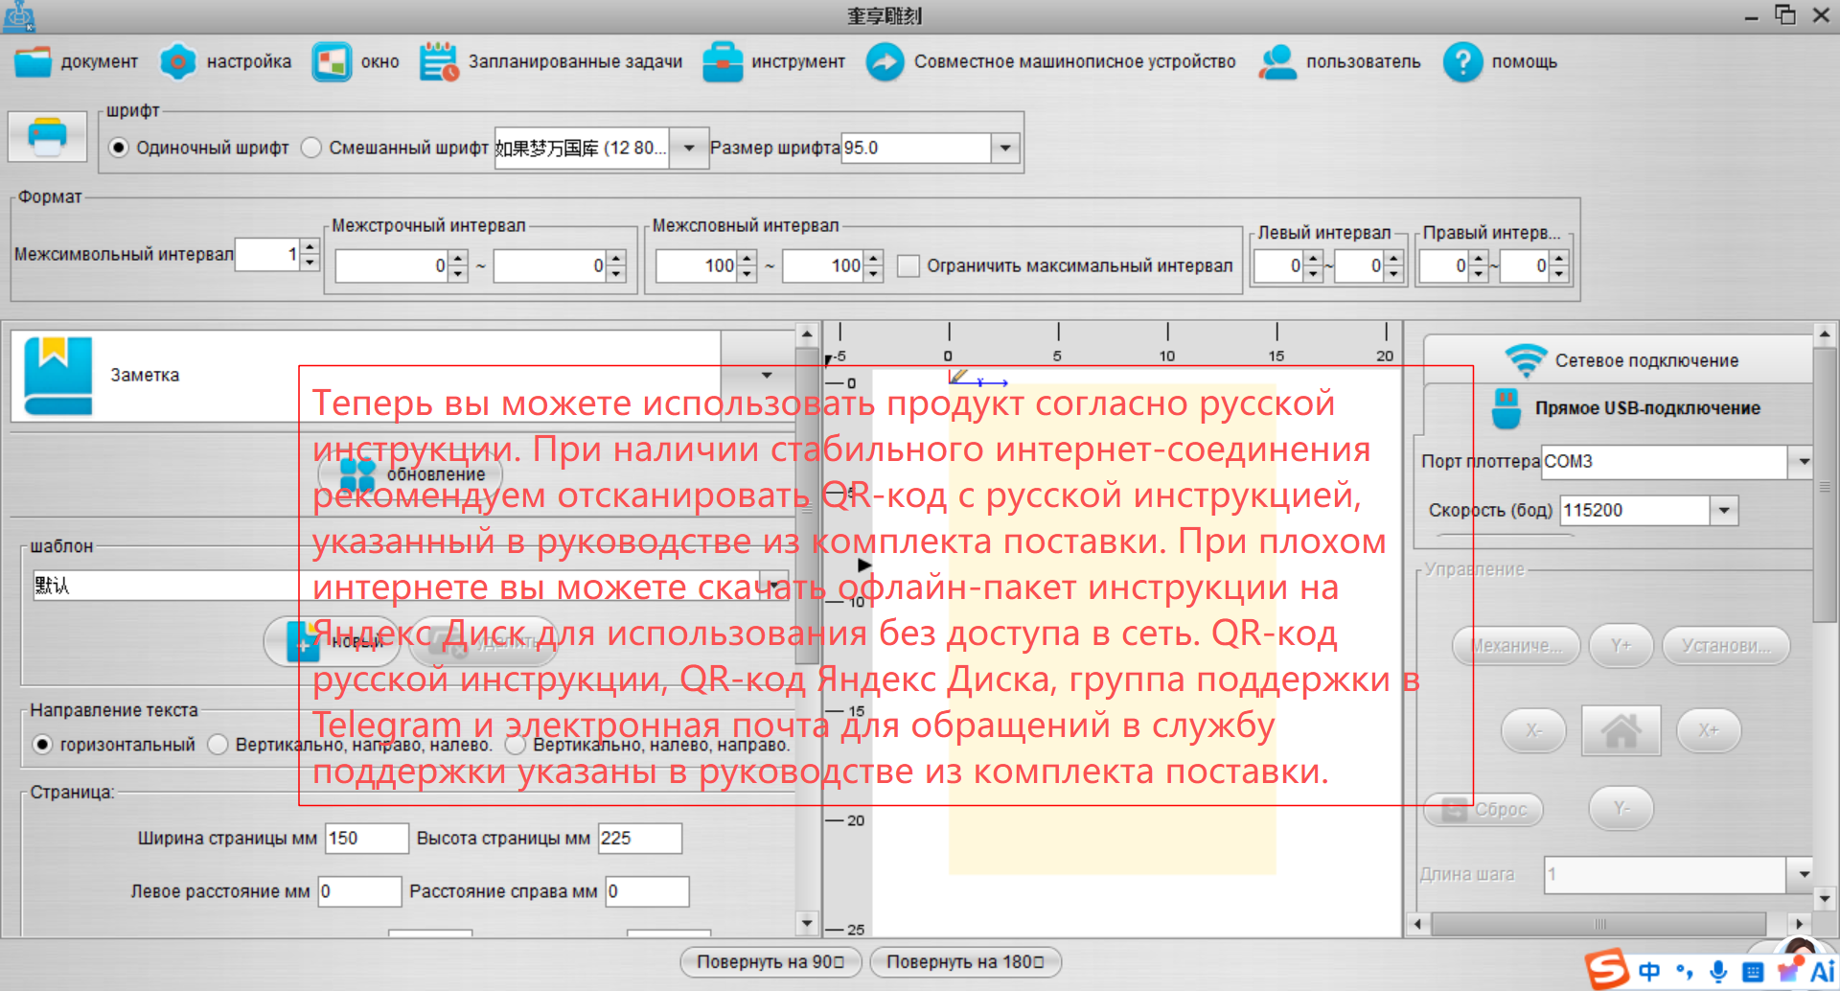
Task: Click Совместное машинописное устройство arrow icon
Action: click(885, 62)
